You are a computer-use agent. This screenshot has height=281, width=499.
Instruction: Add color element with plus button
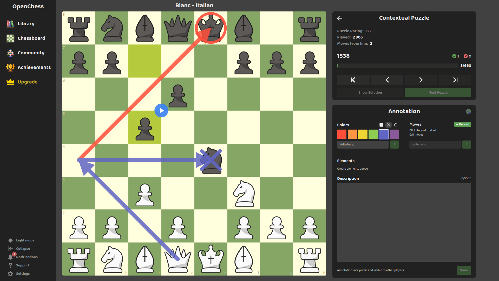pyautogui.click(x=395, y=144)
